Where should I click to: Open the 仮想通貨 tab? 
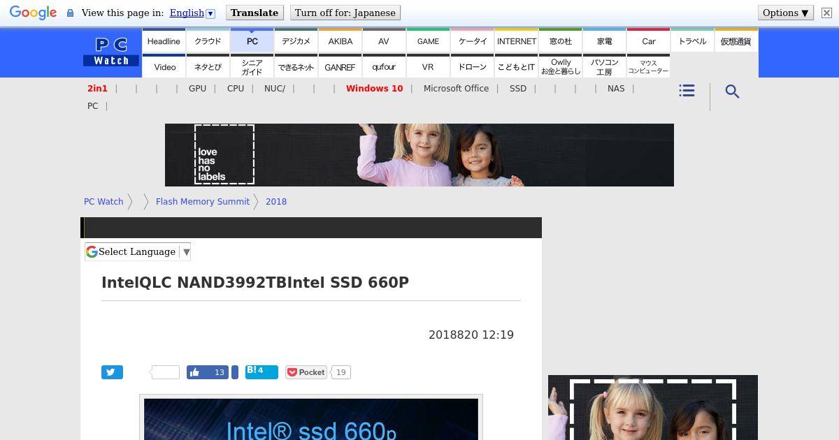[736, 41]
